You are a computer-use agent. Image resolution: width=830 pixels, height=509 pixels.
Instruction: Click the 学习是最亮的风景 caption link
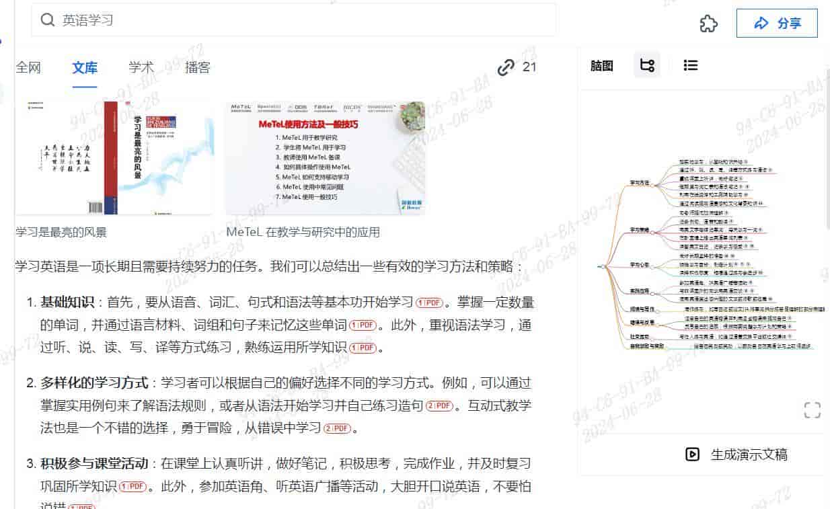click(61, 232)
